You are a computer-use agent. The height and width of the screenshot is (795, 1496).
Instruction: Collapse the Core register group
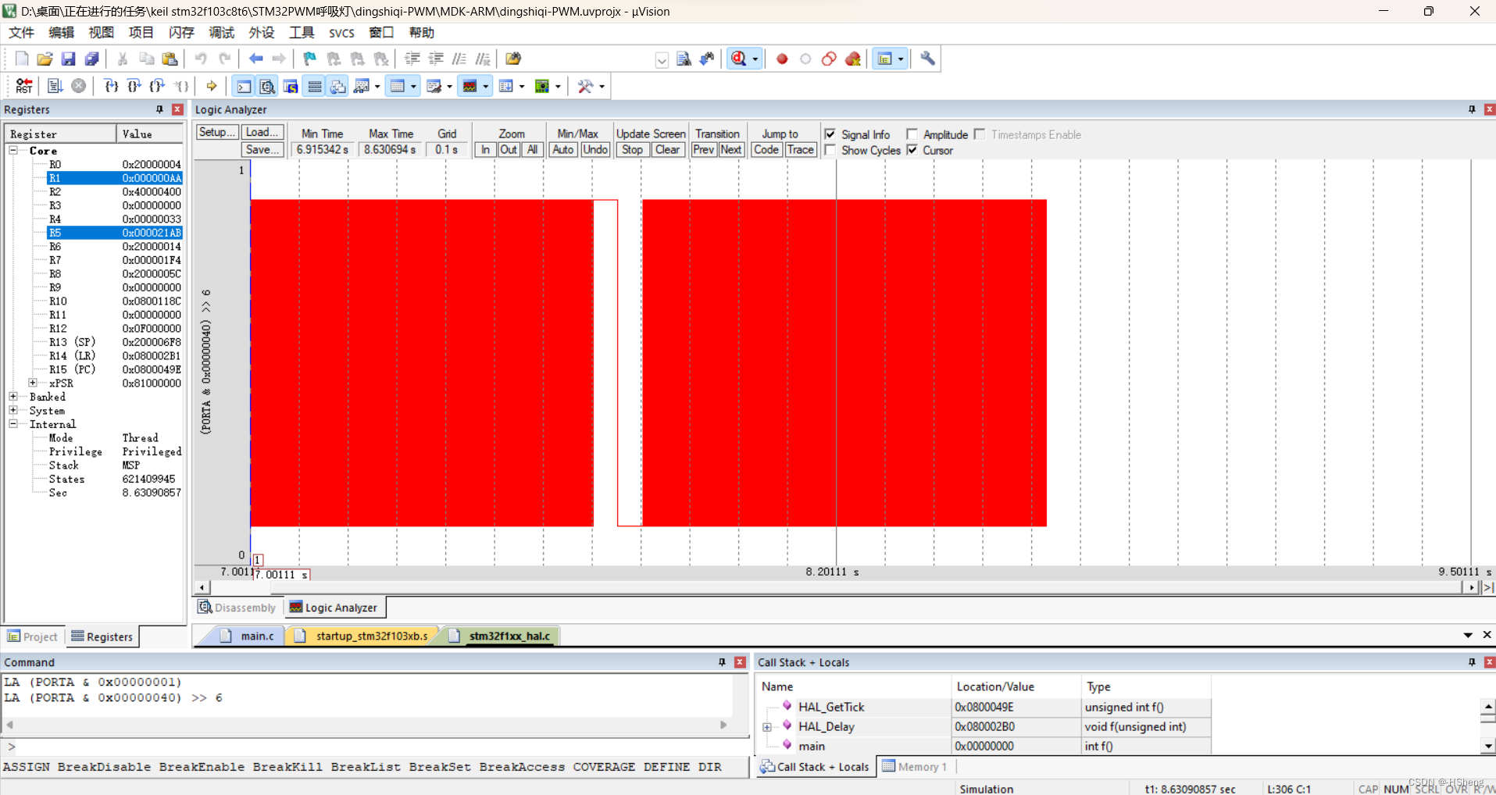(13, 150)
